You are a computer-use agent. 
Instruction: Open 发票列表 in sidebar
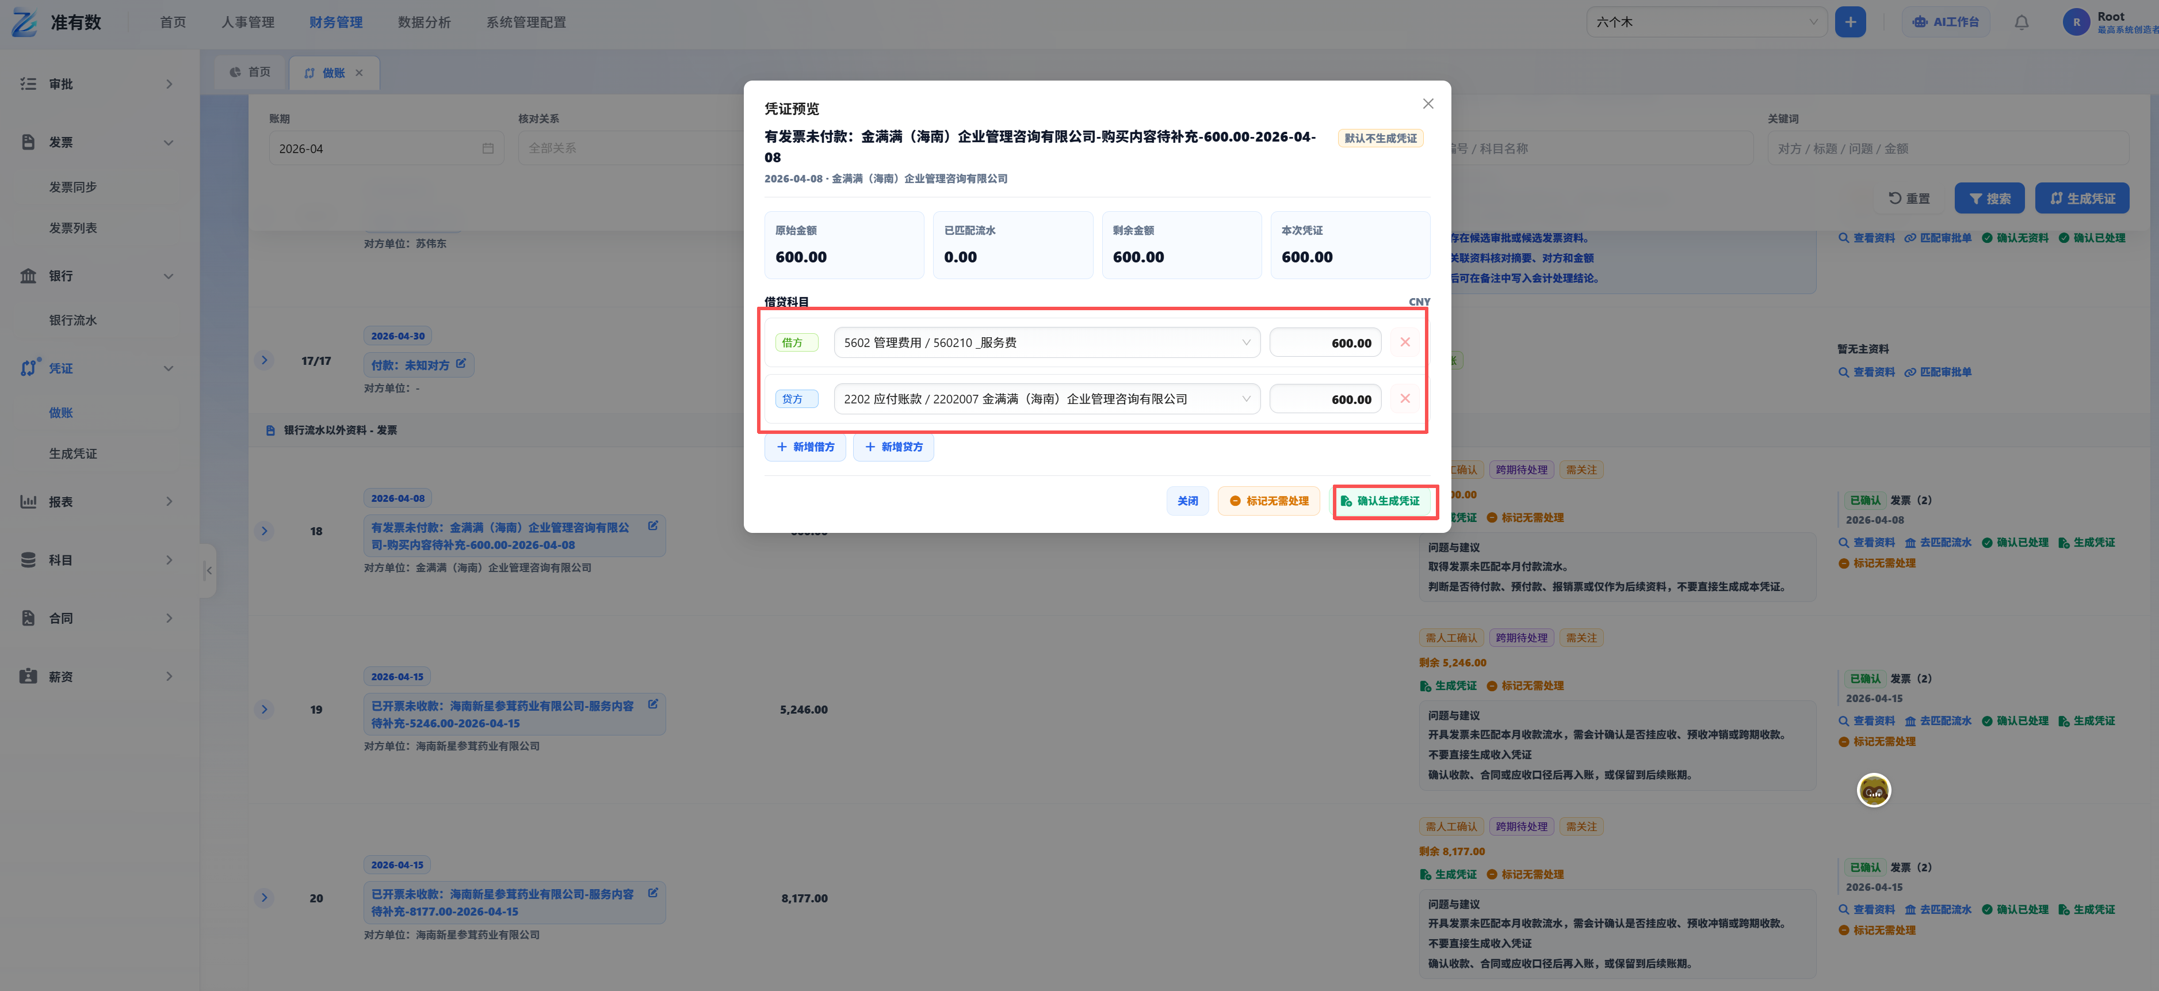tap(73, 228)
